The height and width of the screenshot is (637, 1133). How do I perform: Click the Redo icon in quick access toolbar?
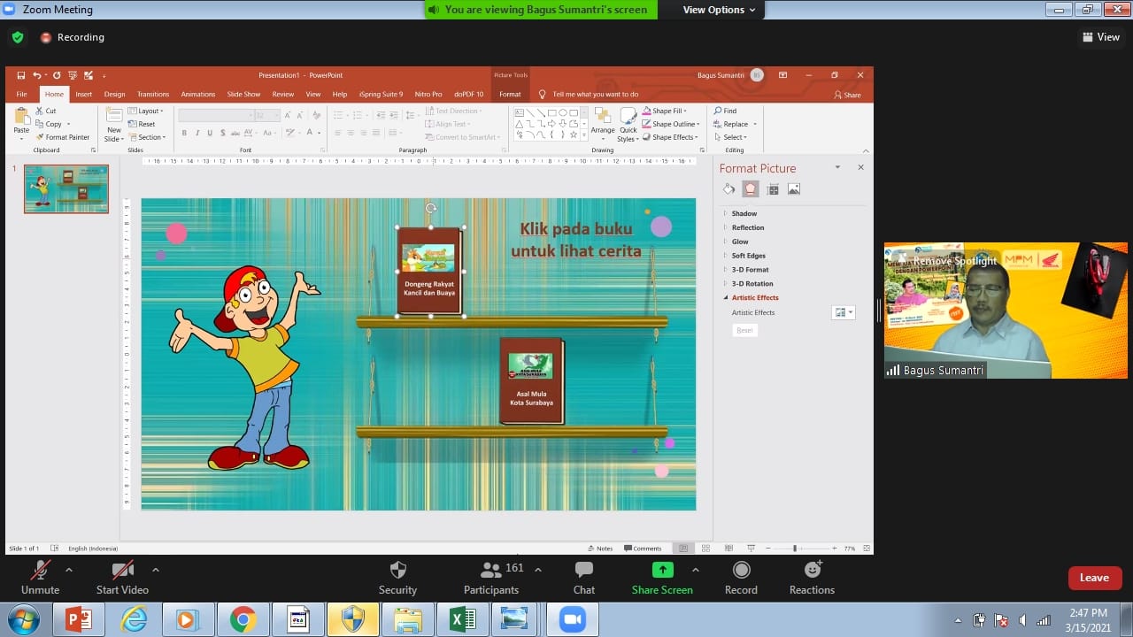[57, 75]
